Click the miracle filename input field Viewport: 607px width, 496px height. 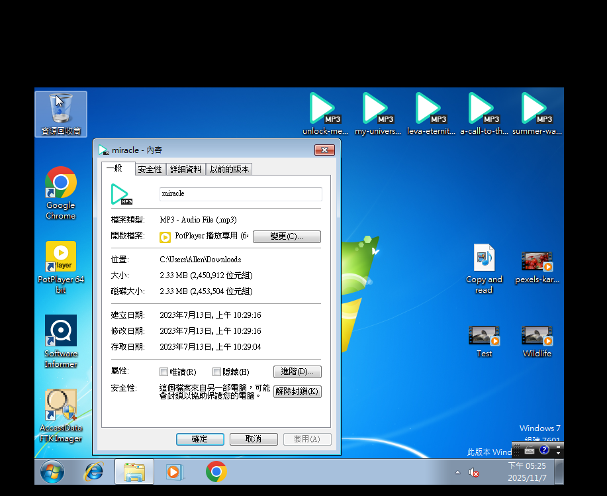pos(241,194)
